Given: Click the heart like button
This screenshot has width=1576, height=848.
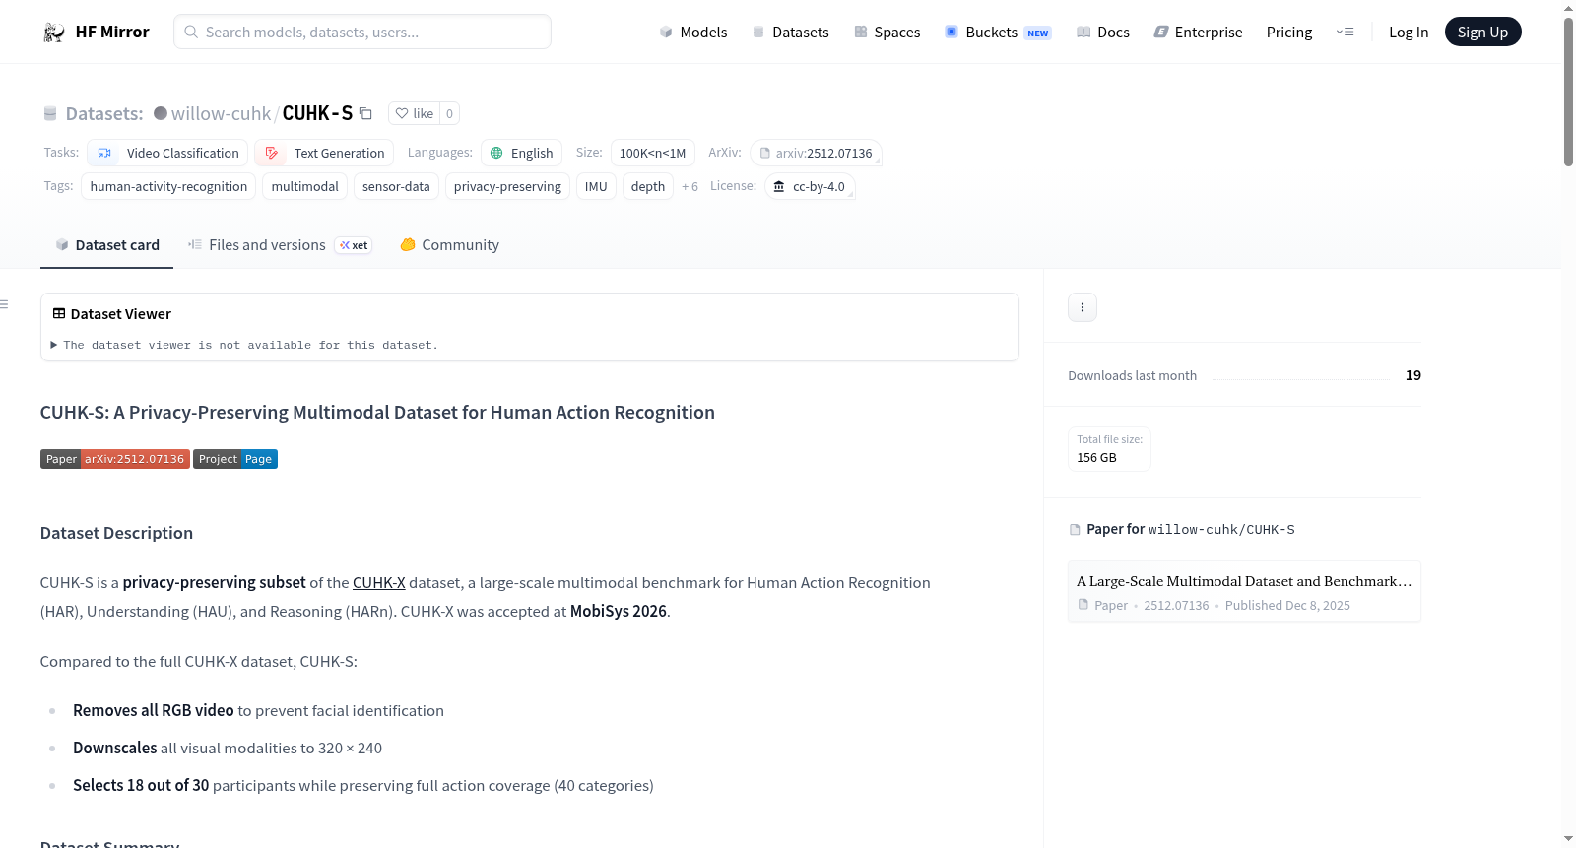Looking at the screenshot, I should point(414,113).
